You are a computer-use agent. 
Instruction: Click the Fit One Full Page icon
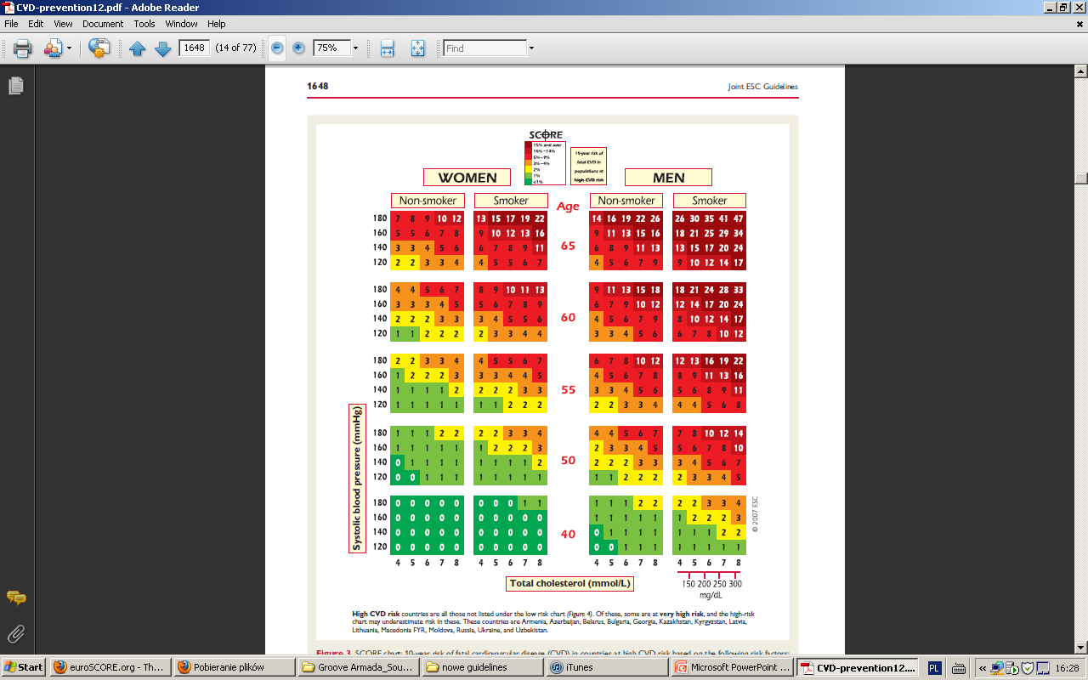417,48
